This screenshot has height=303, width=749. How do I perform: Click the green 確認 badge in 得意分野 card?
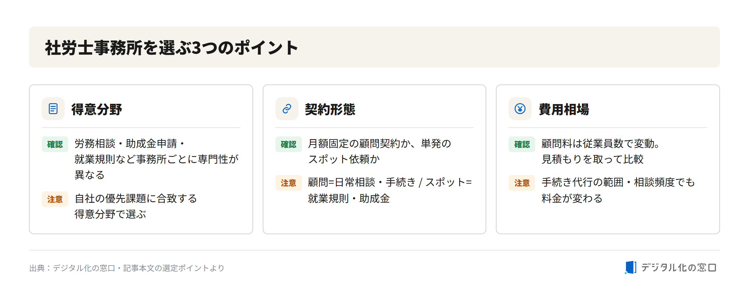pos(55,144)
